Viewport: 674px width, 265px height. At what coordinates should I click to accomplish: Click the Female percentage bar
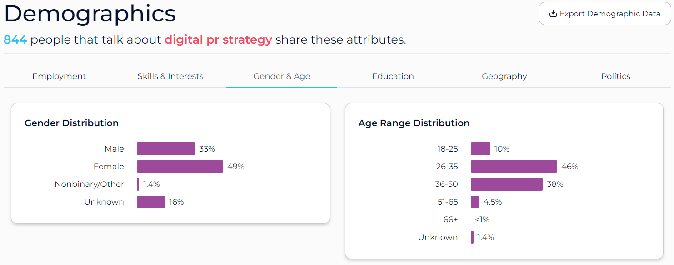point(179,166)
